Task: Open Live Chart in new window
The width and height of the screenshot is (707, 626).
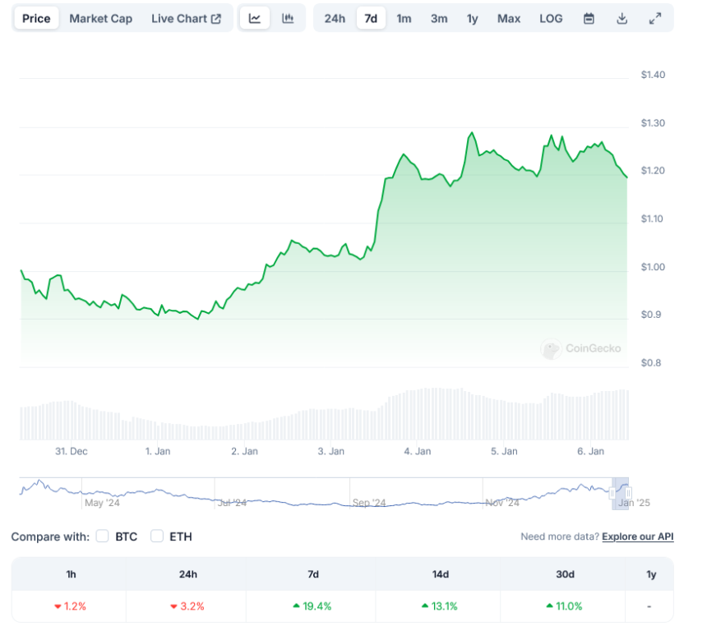Action: pos(186,18)
